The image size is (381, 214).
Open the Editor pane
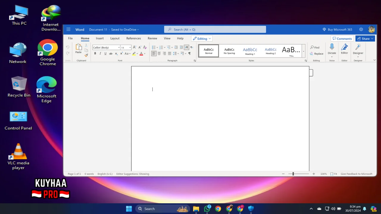(344, 49)
